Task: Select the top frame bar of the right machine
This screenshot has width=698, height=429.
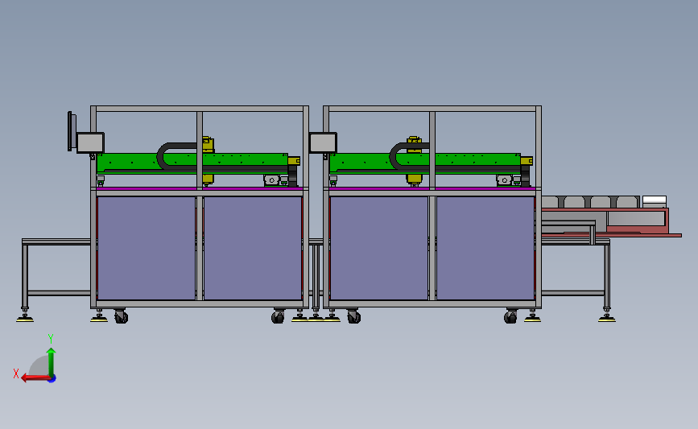Action: (x=432, y=109)
